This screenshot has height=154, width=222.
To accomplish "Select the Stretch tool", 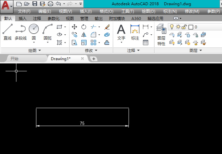I will pyautogui.click(x=74, y=43).
